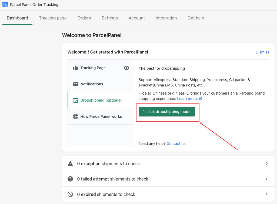Image resolution: width=277 pixels, height=204 pixels.
Task: Click the 'Parcel Panel Order Tracking' title text
Action: [34, 5]
